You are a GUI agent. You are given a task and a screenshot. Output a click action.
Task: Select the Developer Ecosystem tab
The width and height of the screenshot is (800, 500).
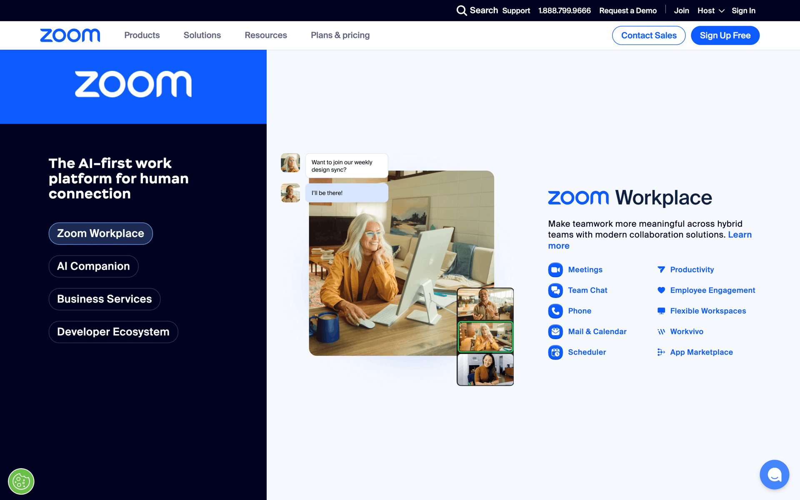[113, 332]
